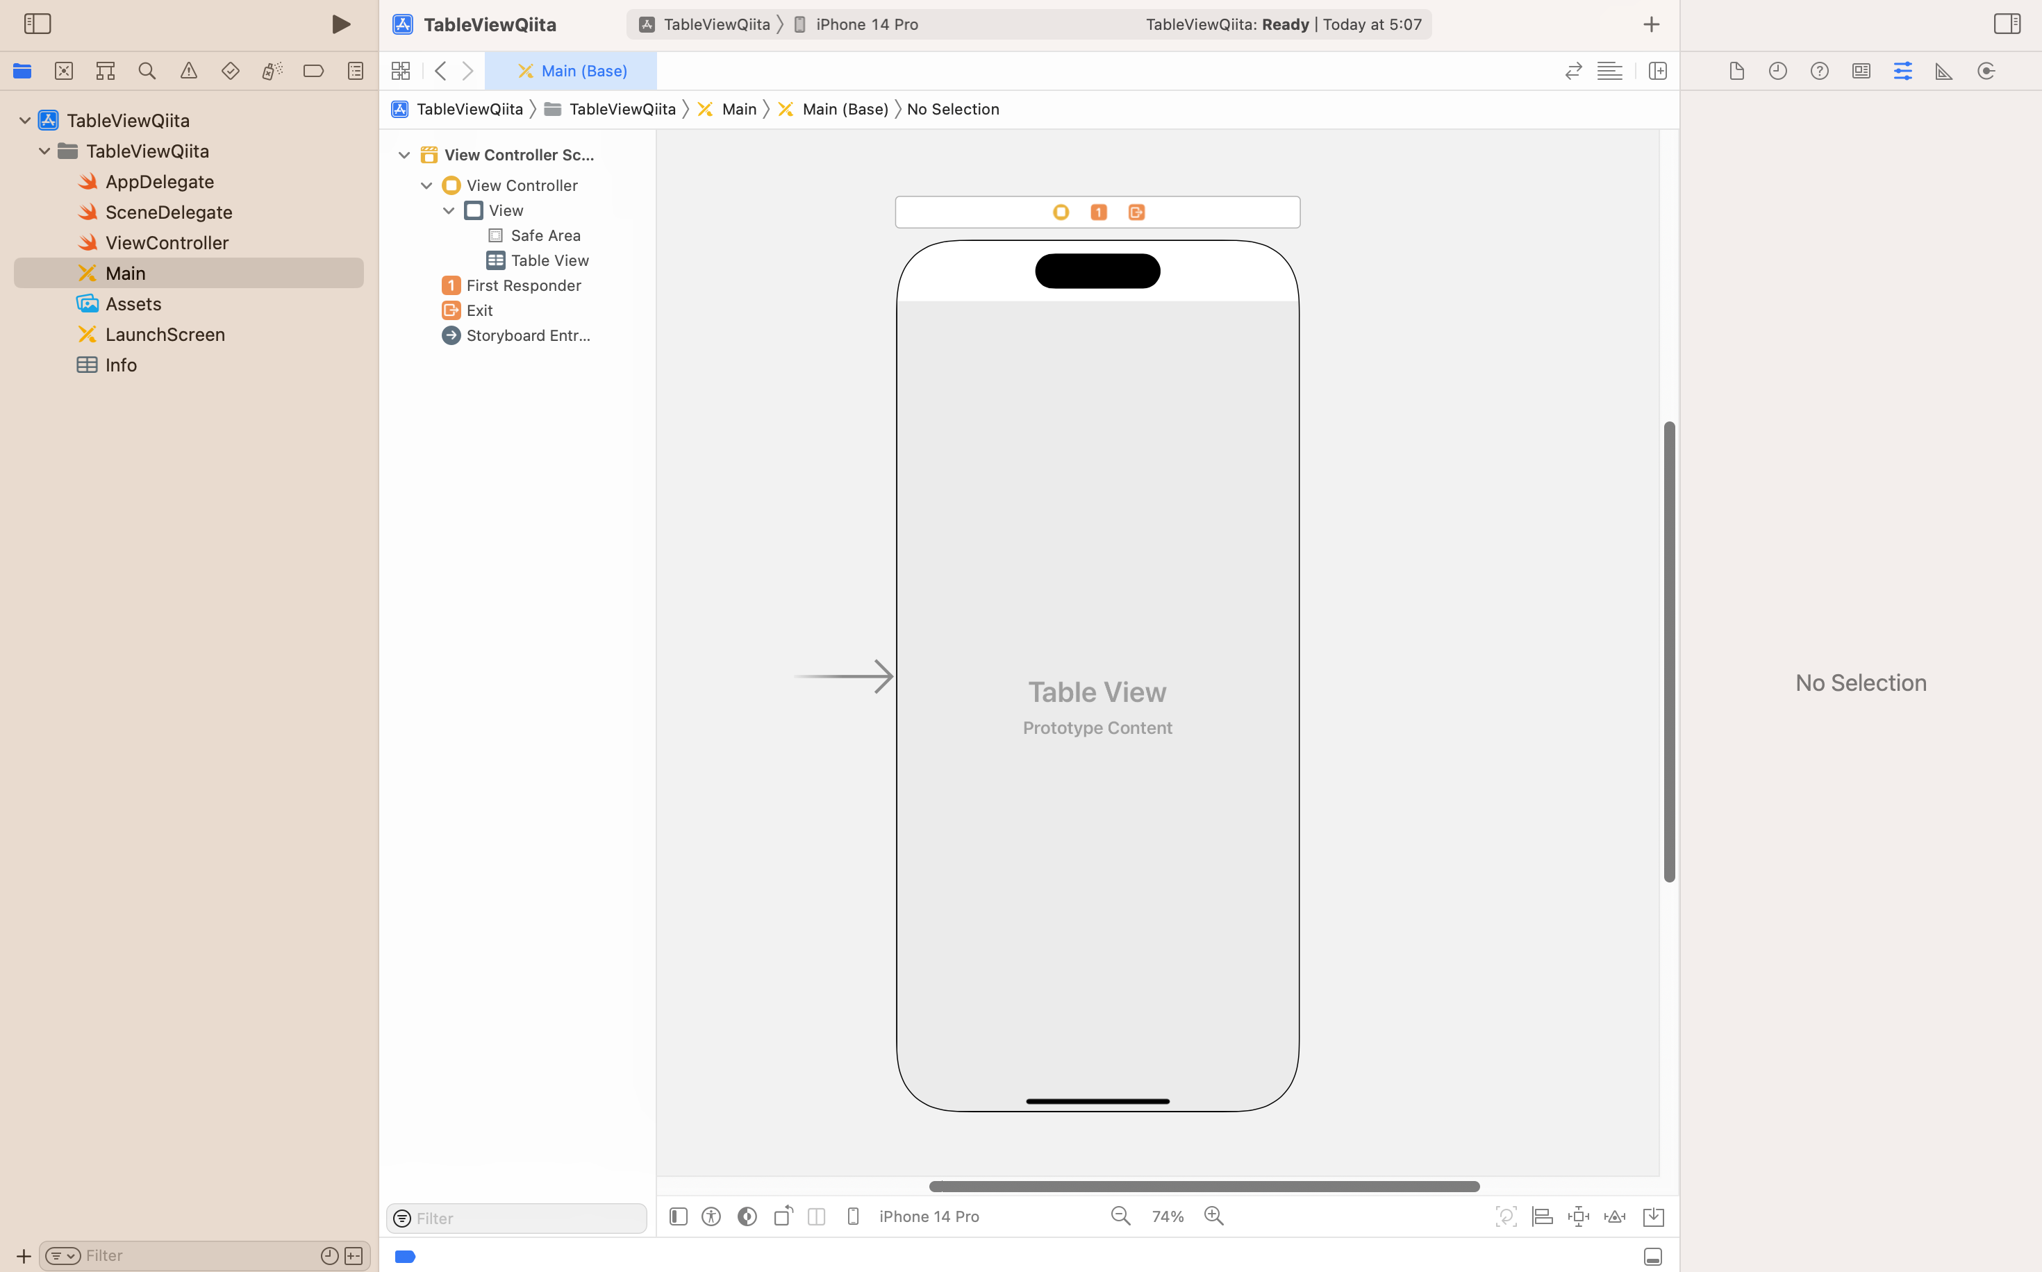Show the Size inspector ruler icon
Image resolution: width=2042 pixels, height=1272 pixels.
click(x=1943, y=72)
